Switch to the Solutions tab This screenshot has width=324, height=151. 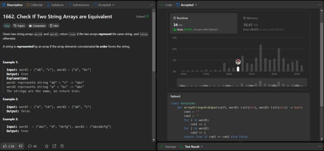55,5
